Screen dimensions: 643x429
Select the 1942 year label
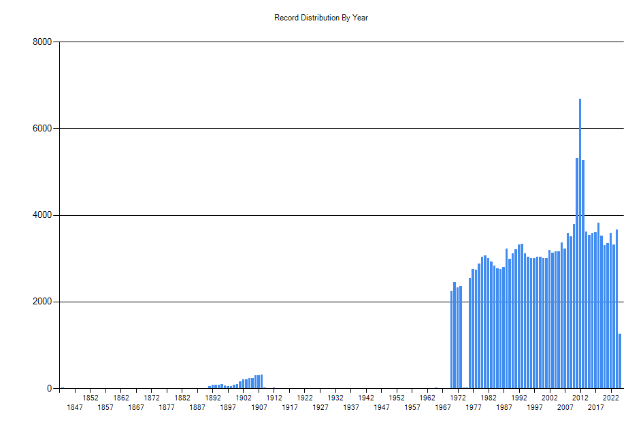366,398
